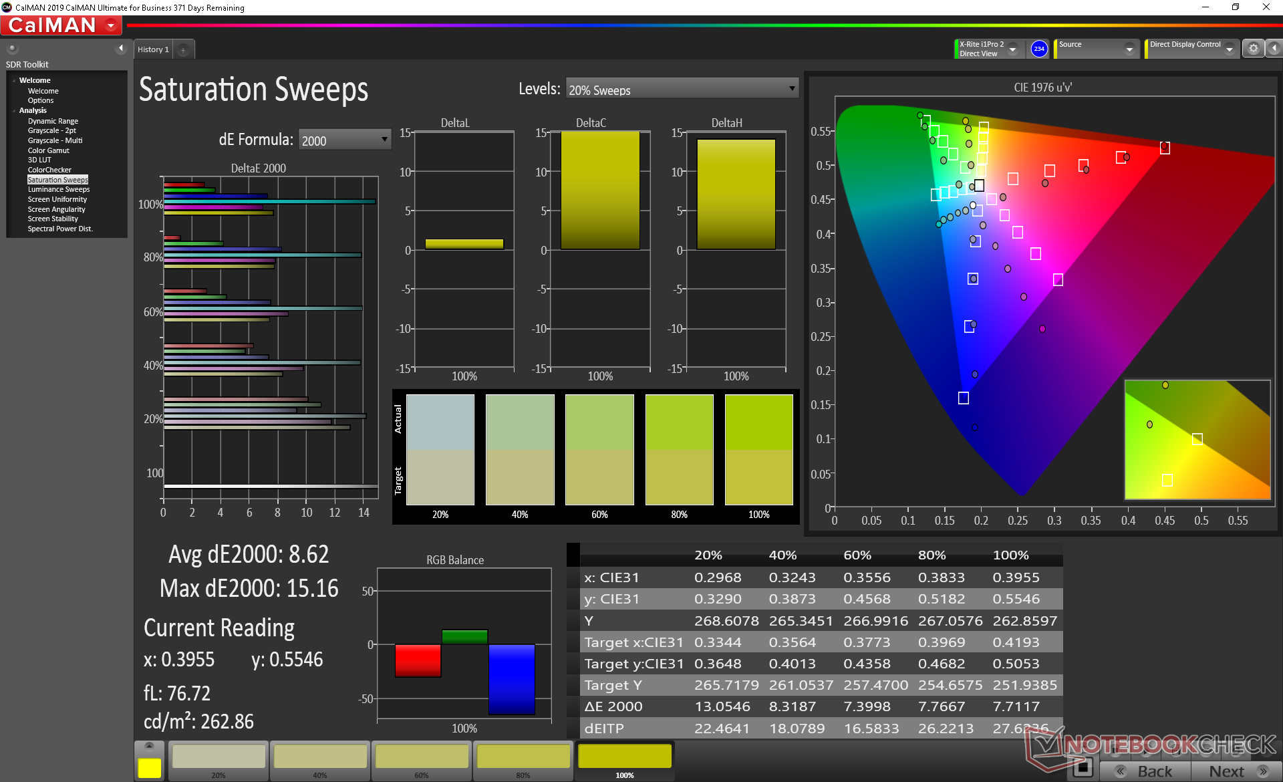
Task: Click the sidebar pin circle icon
Action: 12,48
